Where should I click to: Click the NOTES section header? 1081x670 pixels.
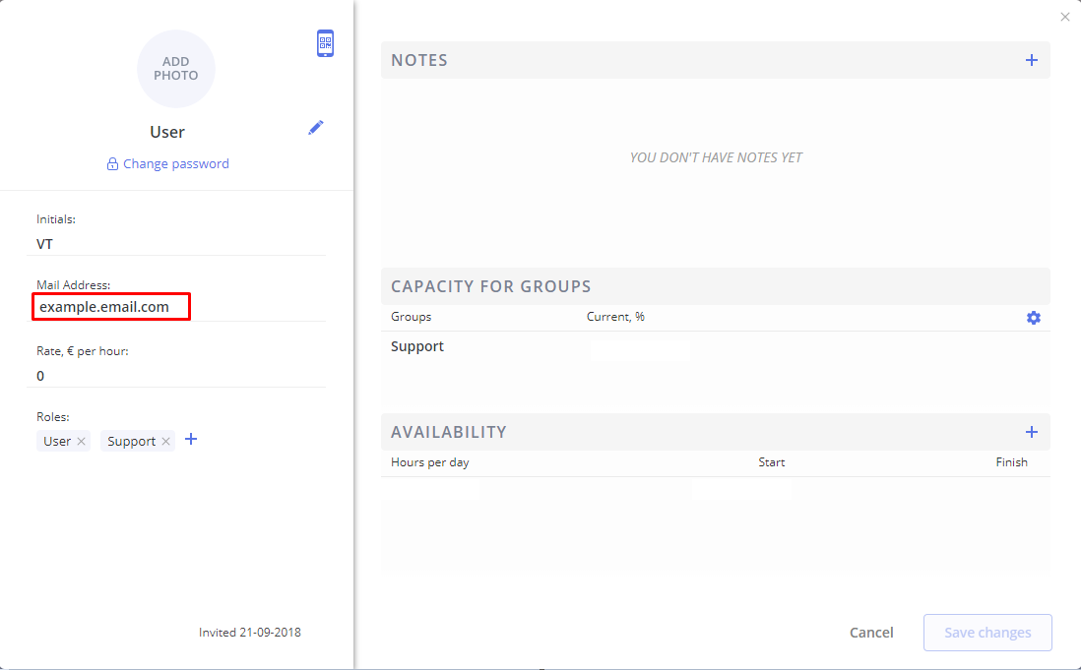tap(716, 60)
